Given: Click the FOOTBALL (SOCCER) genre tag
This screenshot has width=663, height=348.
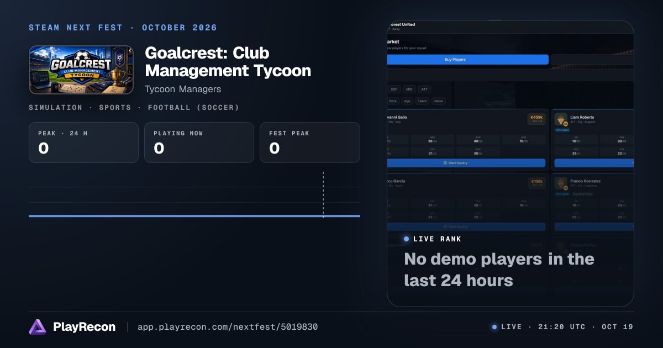Looking at the screenshot, I should pyautogui.click(x=193, y=108).
